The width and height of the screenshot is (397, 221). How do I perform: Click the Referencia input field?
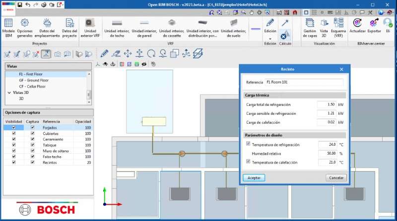click(x=304, y=82)
